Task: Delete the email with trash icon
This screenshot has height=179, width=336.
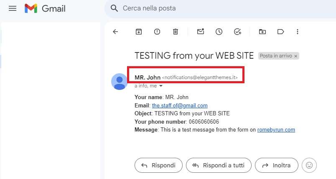Action: point(176,32)
